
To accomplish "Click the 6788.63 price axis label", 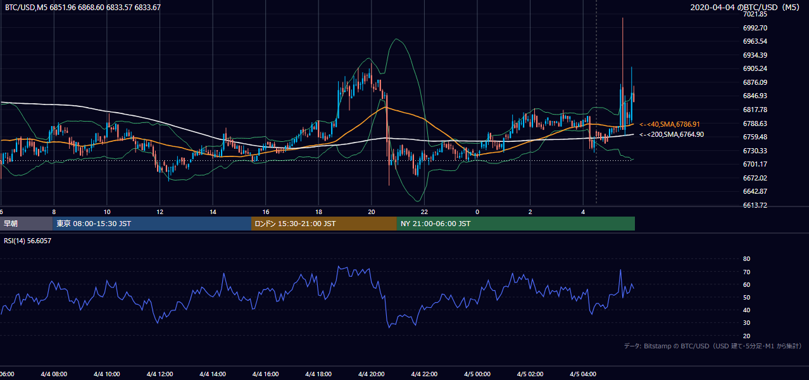I will (755, 123).
